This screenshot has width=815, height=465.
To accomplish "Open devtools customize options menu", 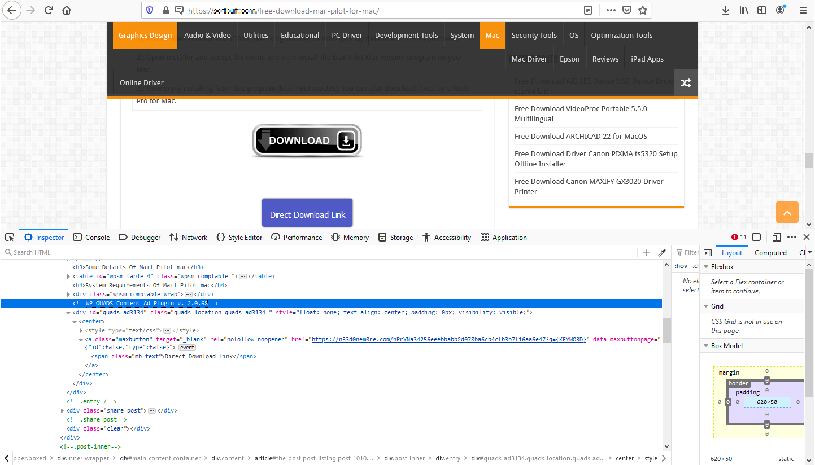I will tap(792, 237).
